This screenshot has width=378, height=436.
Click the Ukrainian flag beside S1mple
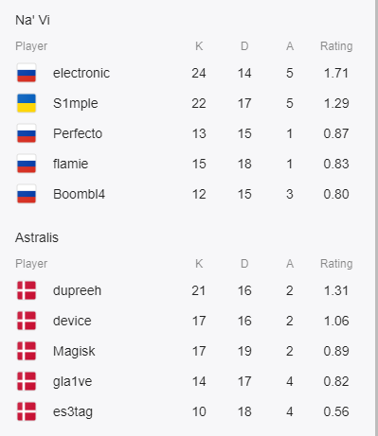click(27, 103)
